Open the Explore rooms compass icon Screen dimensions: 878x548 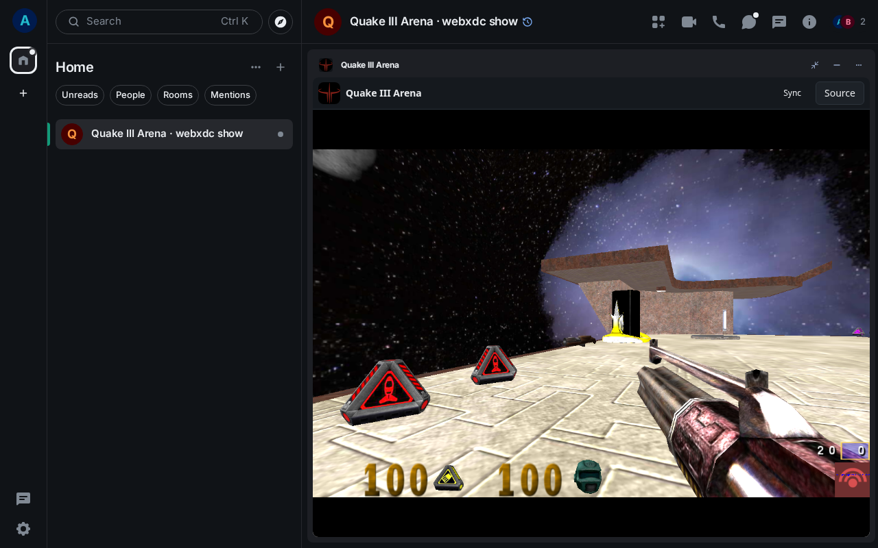coord(281,22)
